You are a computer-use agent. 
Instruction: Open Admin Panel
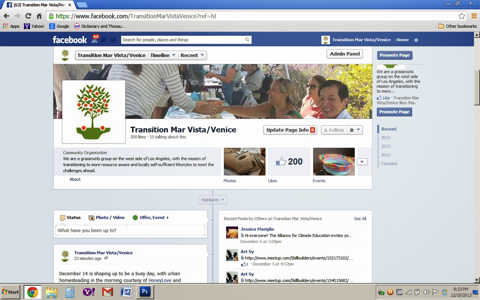point(345,54)
